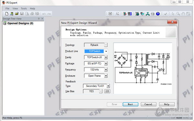This screenshot has width=194, height=121.
Task: Click the Design Options heading text
Action: click(76, 30)
